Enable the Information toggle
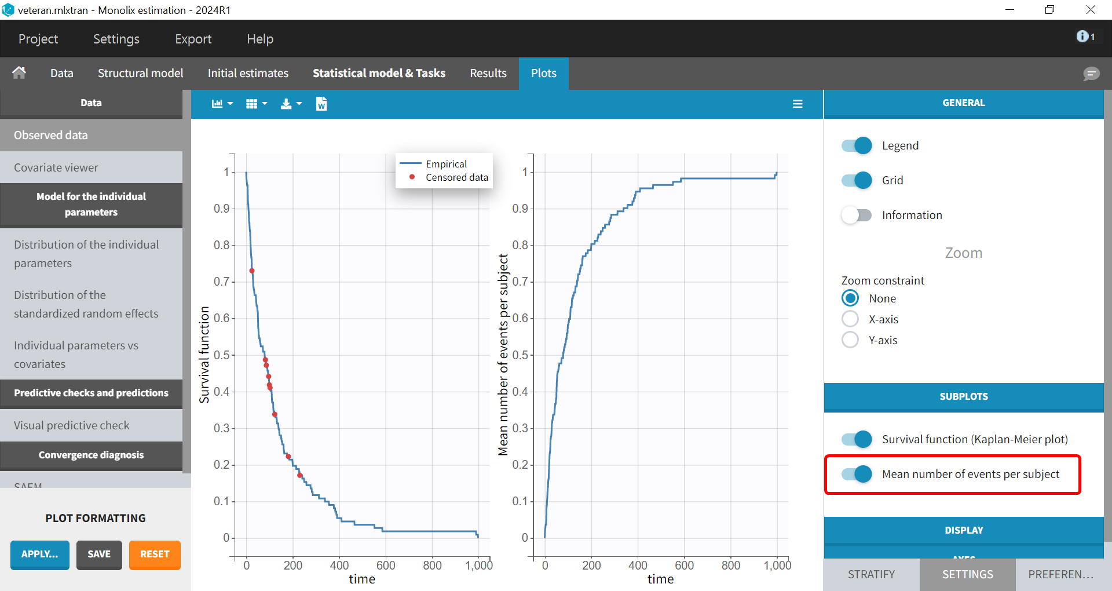Viewport: 1112px width, 591px height. coord(857,215)
